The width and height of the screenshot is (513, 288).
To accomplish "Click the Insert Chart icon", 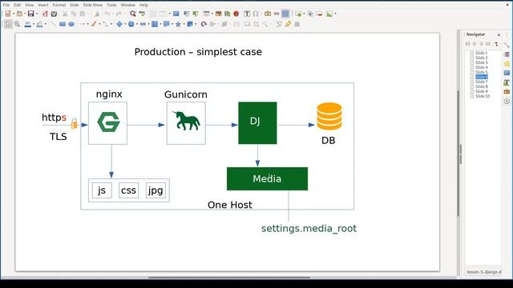I will click(227, 14).
